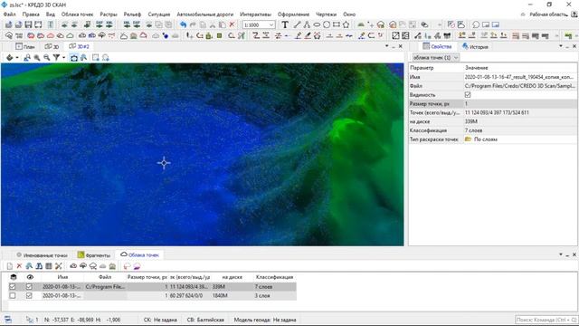Image resolution: width=579 pixels, height=326 pixels.
Task: Click the speech bubble comment icon
Action: coord(476,24)
